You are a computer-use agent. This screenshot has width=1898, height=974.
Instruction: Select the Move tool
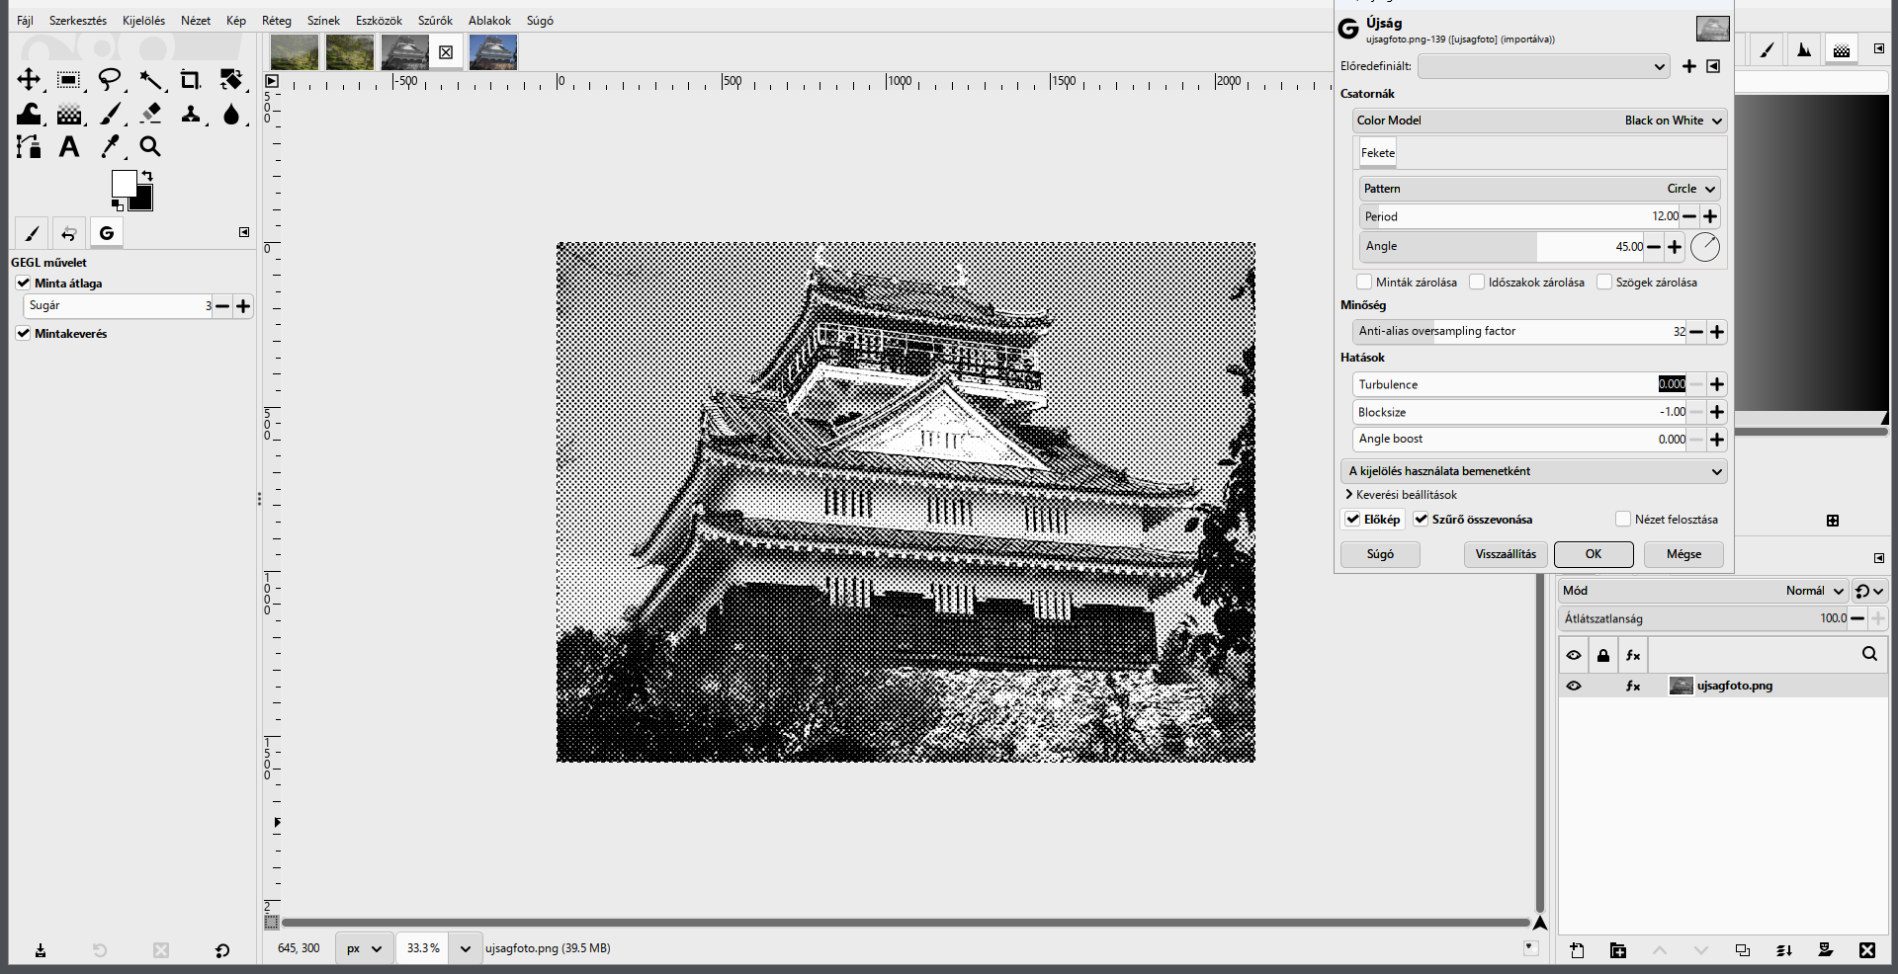click(x=29, y=80)
